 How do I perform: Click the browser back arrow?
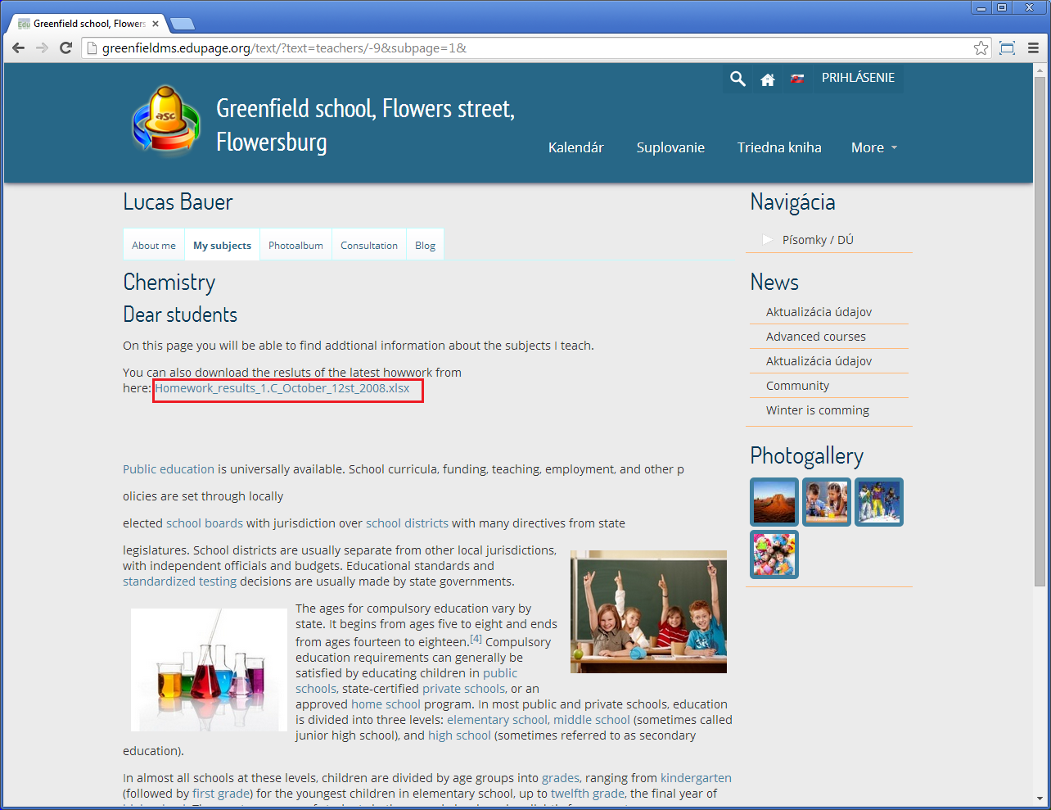[19, 48]
